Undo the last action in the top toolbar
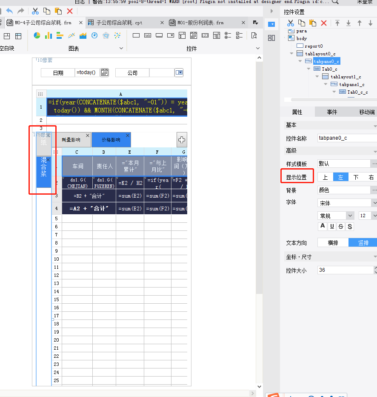 pyautogui.click(x=9, y=11)
